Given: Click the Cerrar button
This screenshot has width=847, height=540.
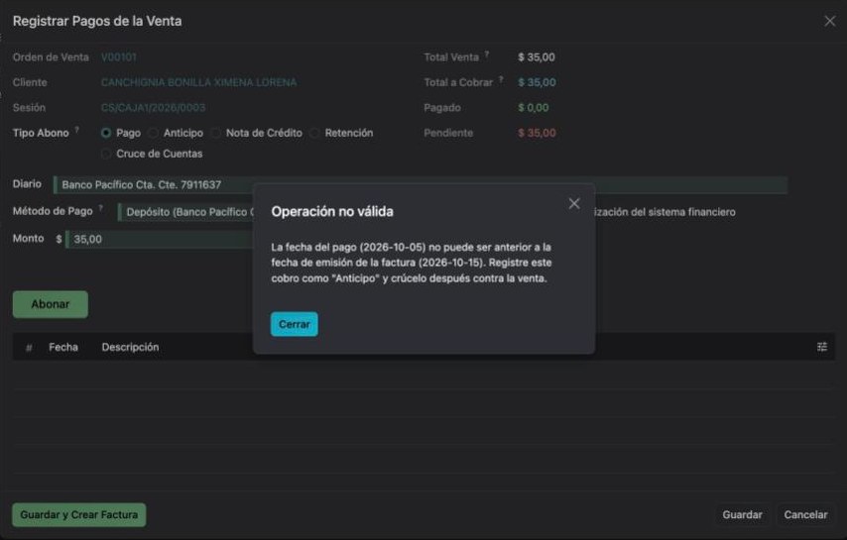Looking at the screenshot, I should 295,324.
